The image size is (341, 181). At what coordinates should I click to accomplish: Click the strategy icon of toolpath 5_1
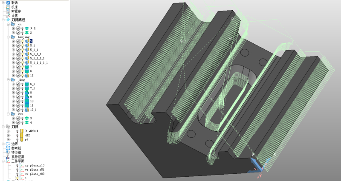27,45
